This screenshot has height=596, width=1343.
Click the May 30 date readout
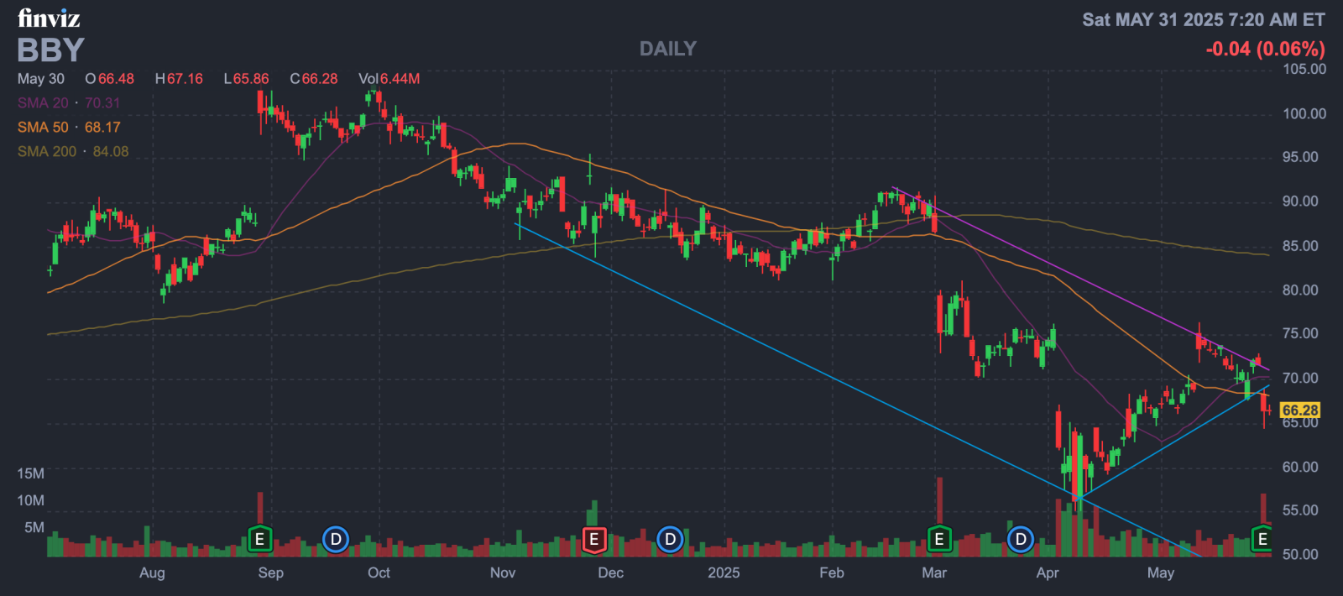41,78
